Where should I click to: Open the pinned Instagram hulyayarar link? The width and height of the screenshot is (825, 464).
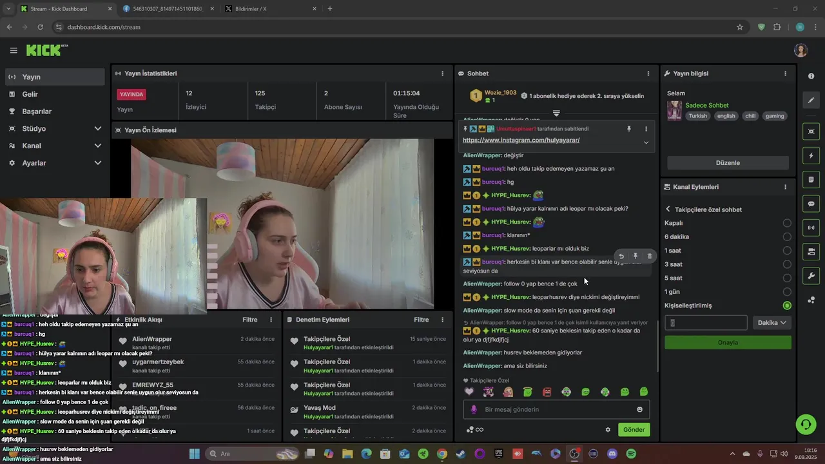pyautogui.click(x=521, y=140)
